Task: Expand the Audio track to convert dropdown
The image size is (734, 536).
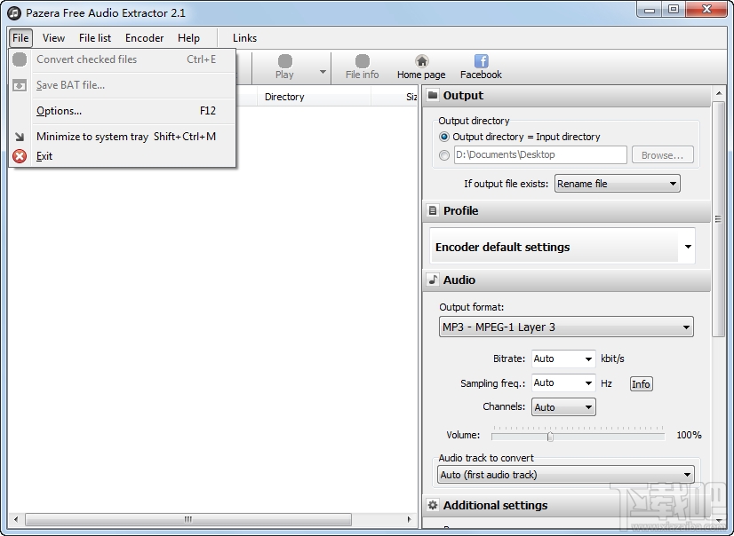Action: pos(565,475)
